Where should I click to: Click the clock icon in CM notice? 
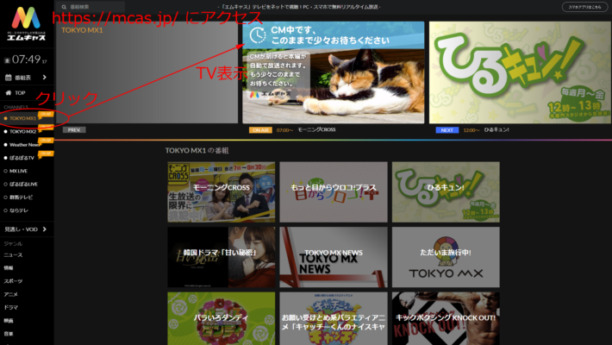256,34
